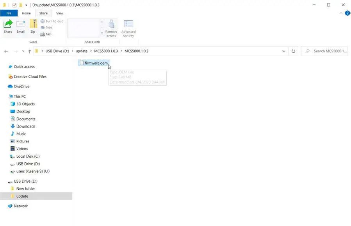Switch to the Home ribbon tab
Viewport: 351px width, 226px height.
tap(26, 13)
